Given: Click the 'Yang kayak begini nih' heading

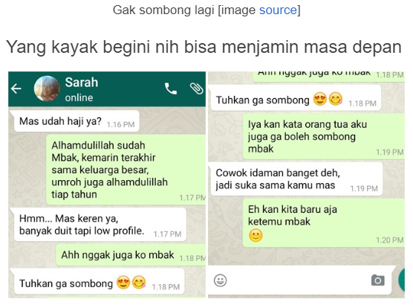Looking at the screenshot, I should click(204, 47).
